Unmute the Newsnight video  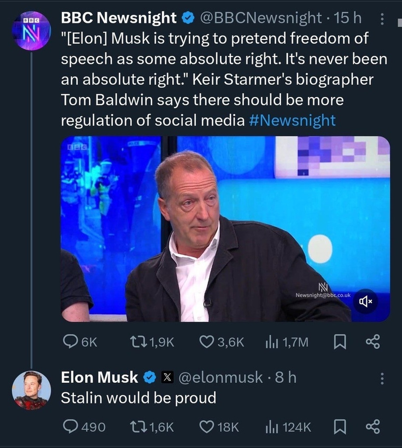click(365, 301)
